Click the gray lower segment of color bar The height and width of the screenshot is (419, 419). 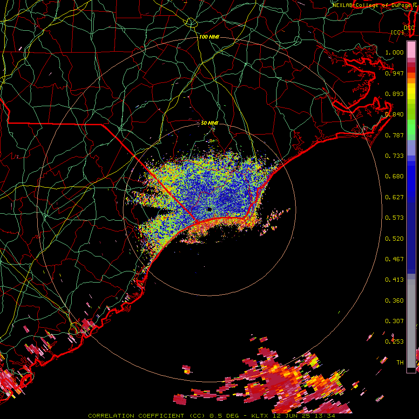point(411,324)
